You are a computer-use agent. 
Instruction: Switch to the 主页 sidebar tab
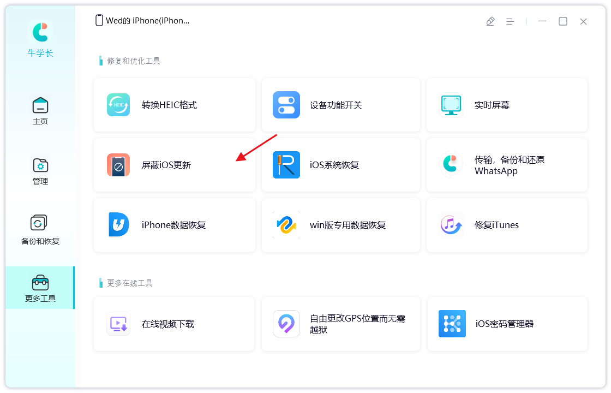click(40, 110)
